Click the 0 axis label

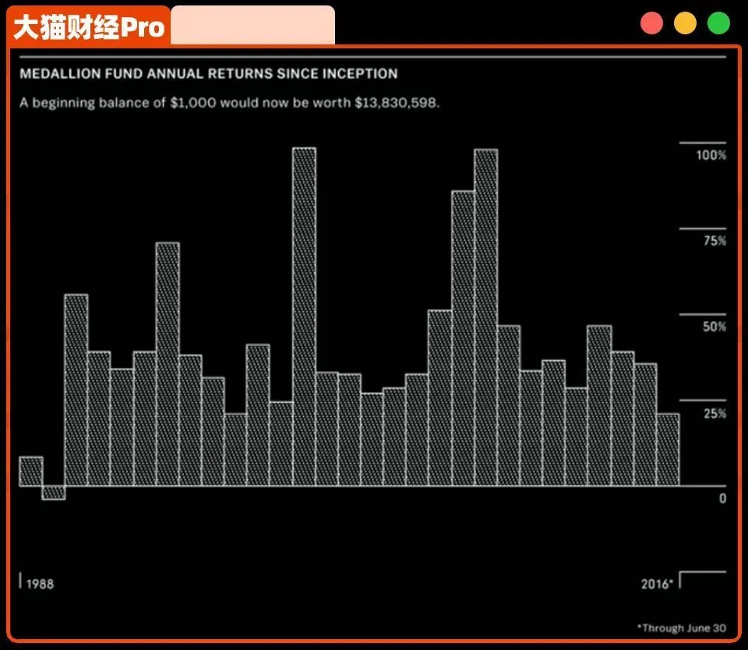click(722, 499)
